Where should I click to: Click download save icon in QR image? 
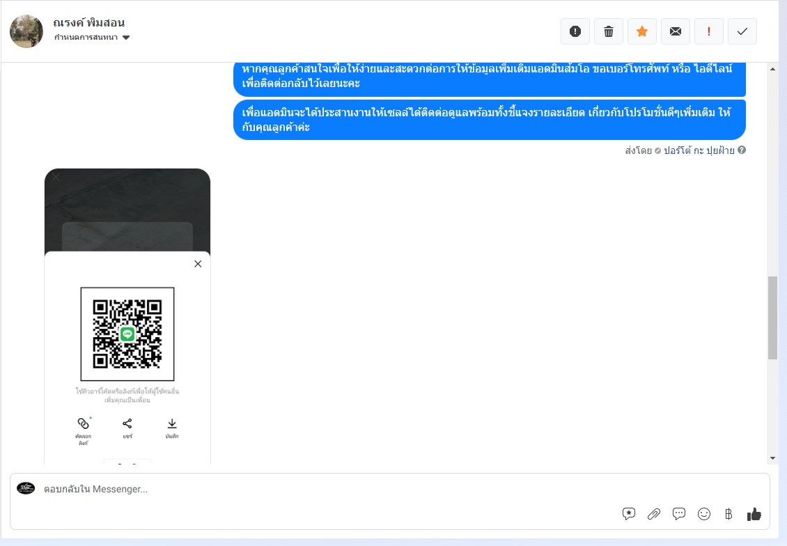click(171, 423)
